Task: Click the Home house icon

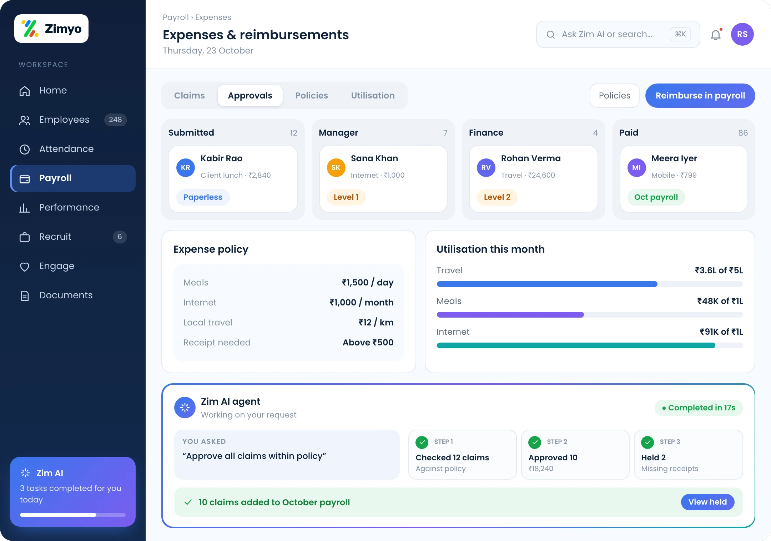Action: click(25, 91)
